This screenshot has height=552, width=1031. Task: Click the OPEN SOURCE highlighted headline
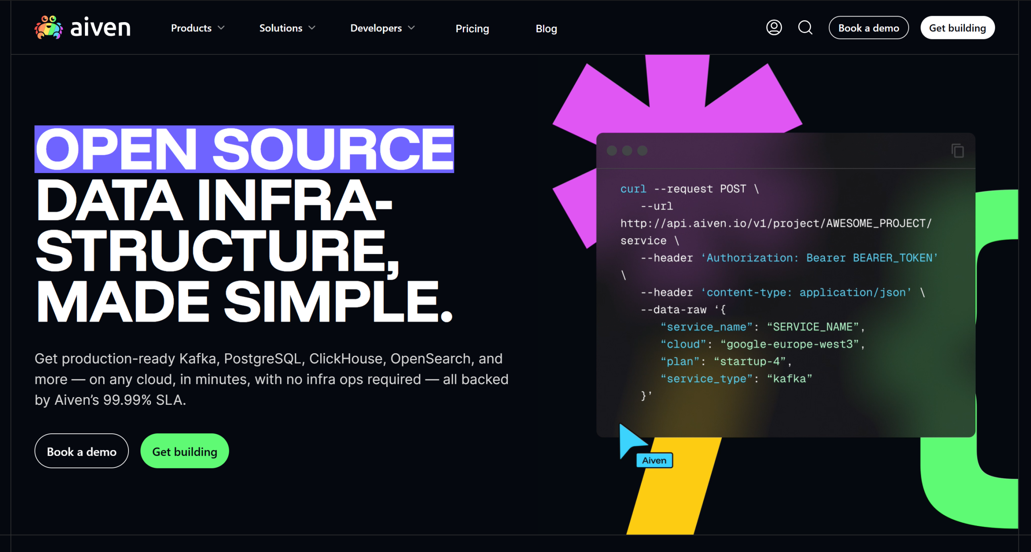point(244,149)
